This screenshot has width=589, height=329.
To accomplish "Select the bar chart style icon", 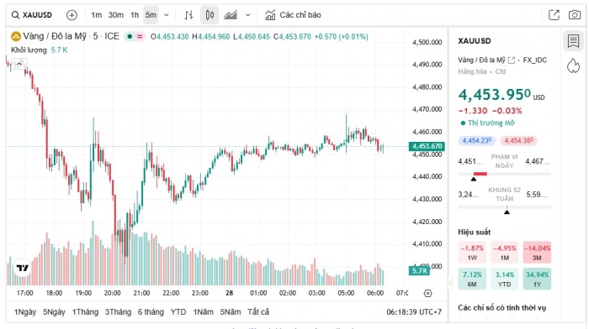I will [x=188, y=15].
